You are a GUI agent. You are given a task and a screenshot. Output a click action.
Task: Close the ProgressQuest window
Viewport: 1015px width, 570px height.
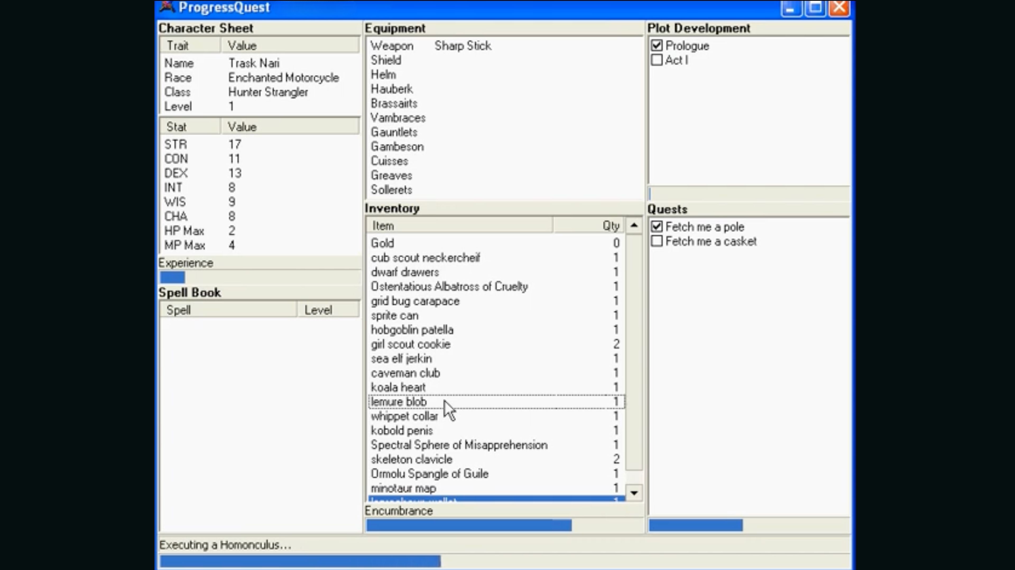coord(839,8)
